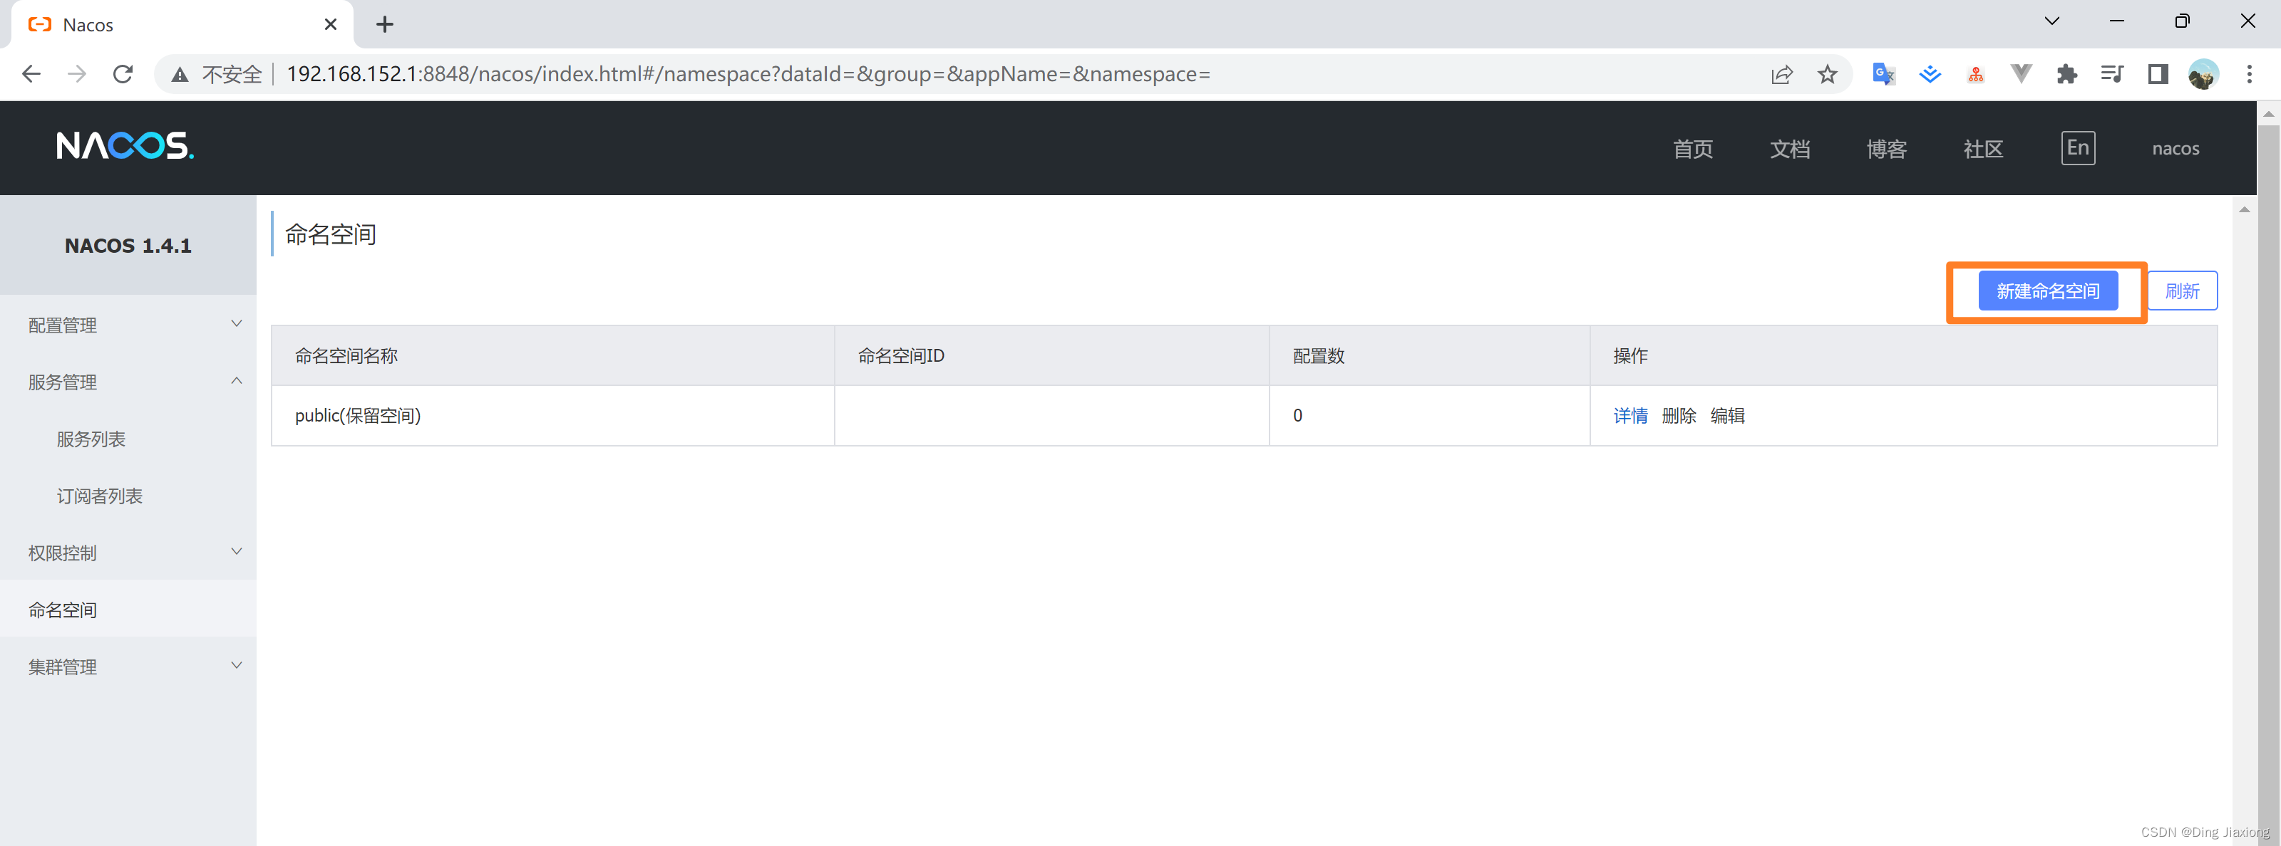Go to 首页 in the top navigation

[x=1692, y=149]
